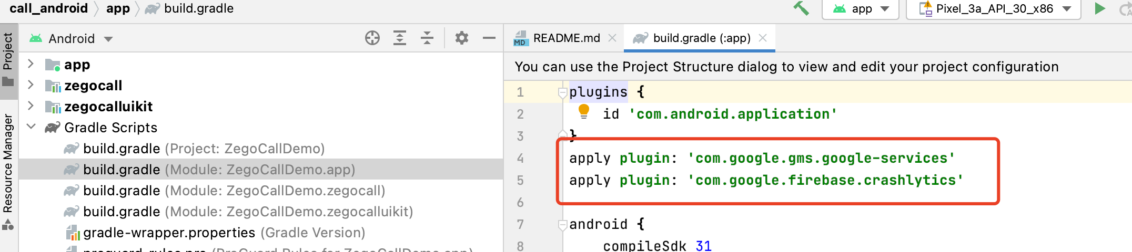1132x252 pixels.
Task: Select the app module folder
Action: pos(67,65)
